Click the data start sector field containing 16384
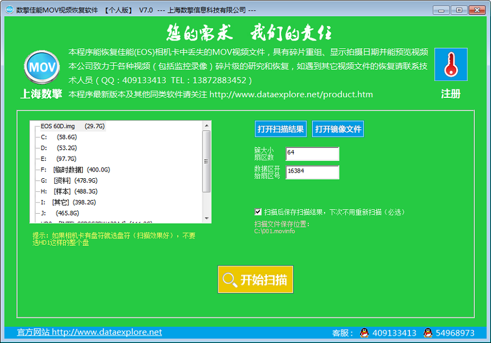 312,172
